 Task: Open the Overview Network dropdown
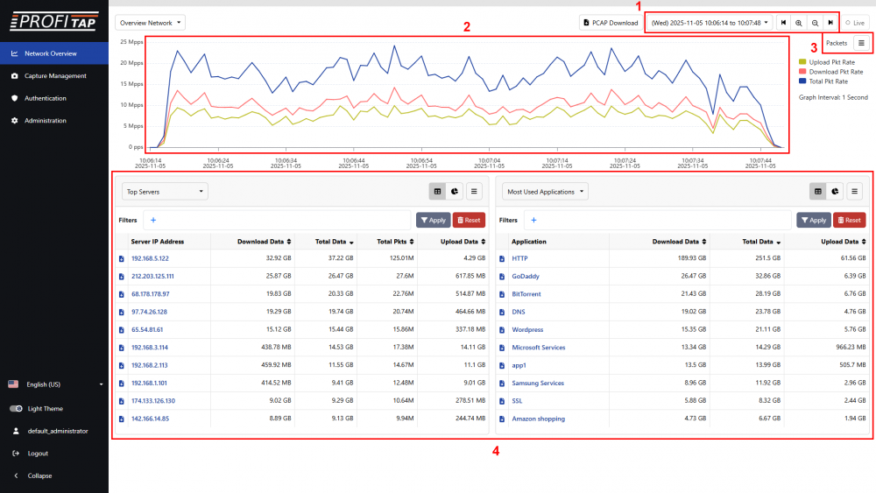click(x=150, y=22)
